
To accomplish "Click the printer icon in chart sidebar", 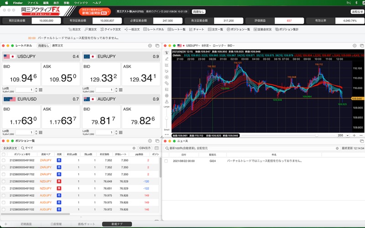I will click(x=167, y=95).
